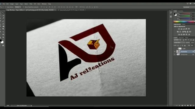Toggle type layer filter in Layers
Viewport: 195px width, 109px height.
pos(188,40)
